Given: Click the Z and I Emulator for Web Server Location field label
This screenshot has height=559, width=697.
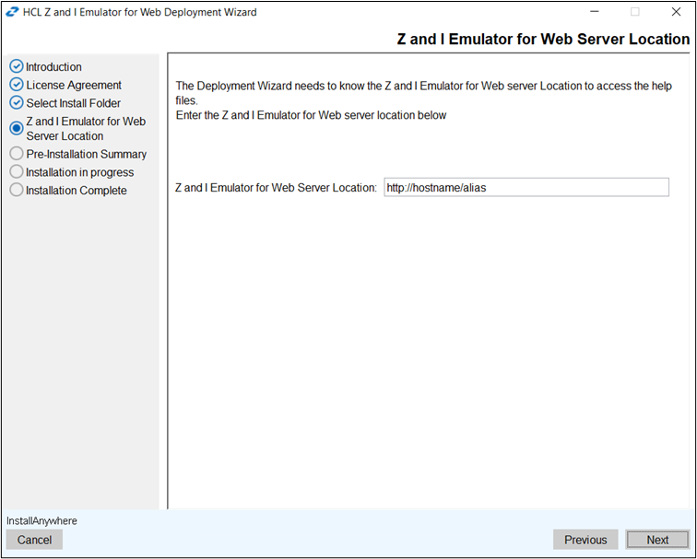Looking at the screenshot, I should point(276,188).
